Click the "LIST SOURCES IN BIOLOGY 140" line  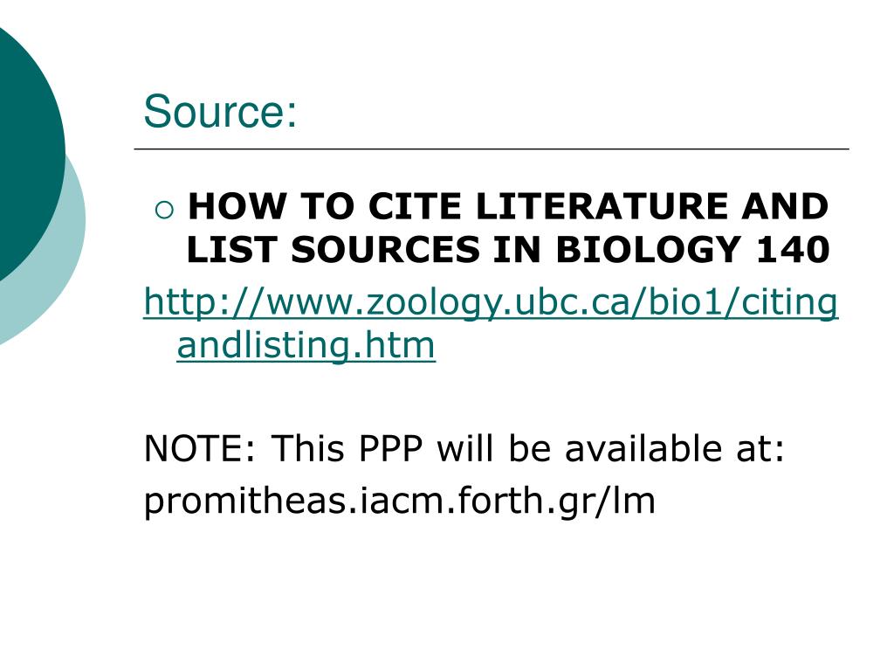point(508,249)
